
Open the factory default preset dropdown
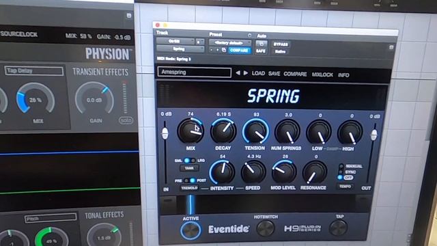(x=230, y=43)
